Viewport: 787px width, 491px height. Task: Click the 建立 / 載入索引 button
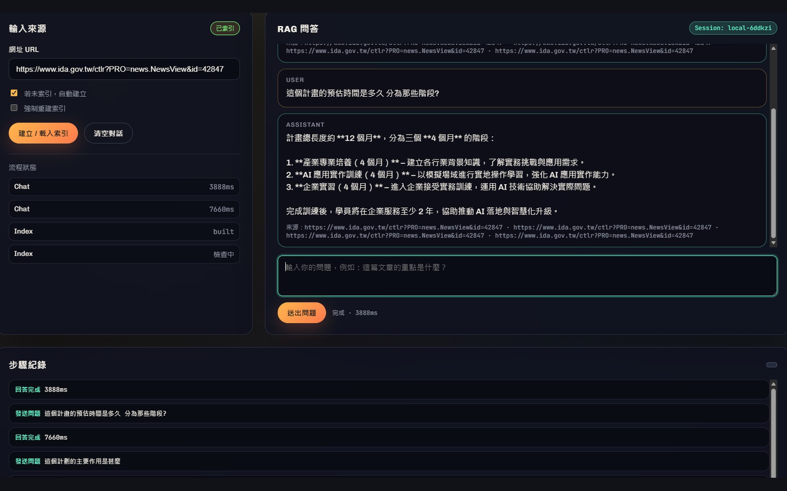point(43,133)
